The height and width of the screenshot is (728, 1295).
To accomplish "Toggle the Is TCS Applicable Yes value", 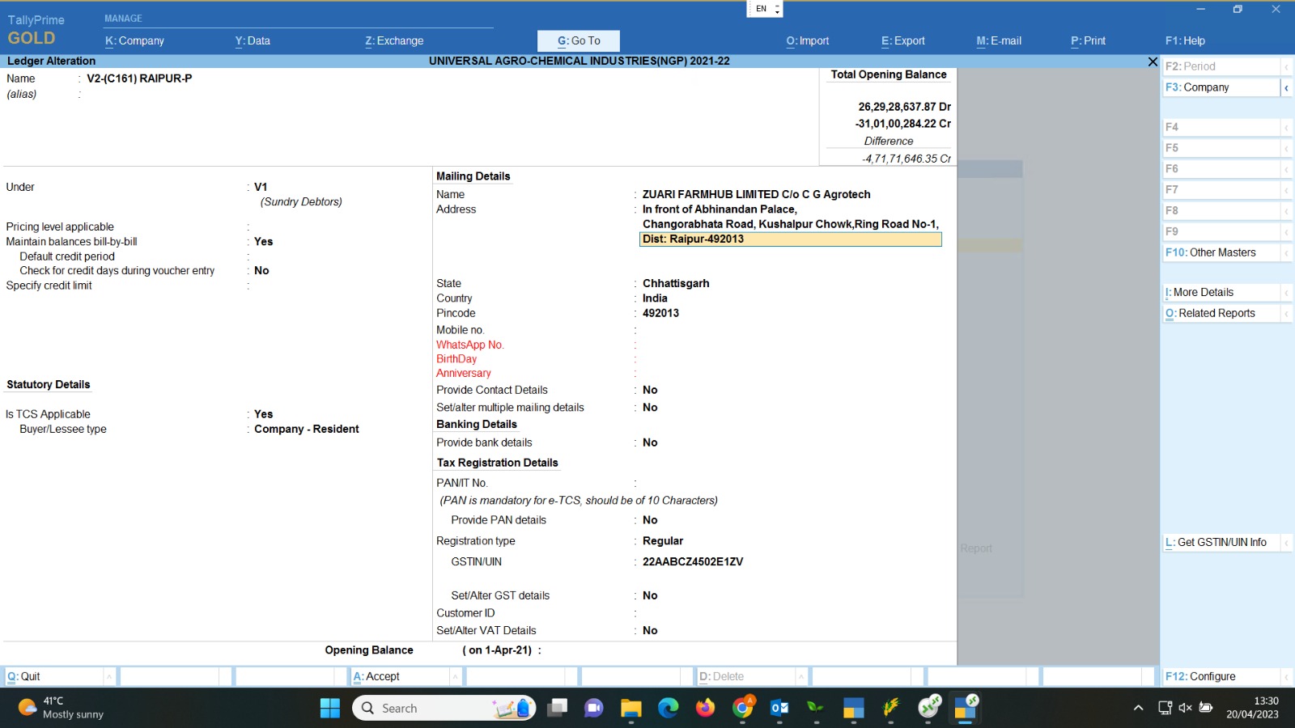I will 264,414.
